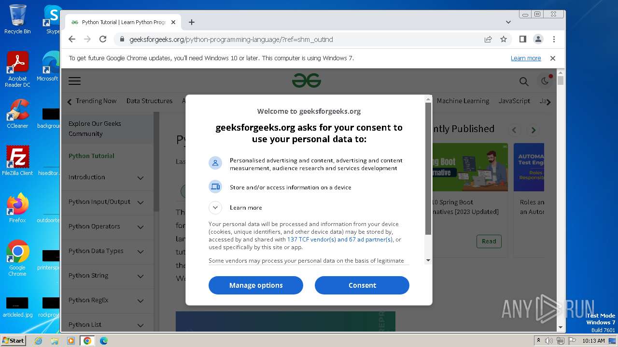This screenshot has width=618, height=347.
Task: Click Manage options button
Action: coord(256,285)
